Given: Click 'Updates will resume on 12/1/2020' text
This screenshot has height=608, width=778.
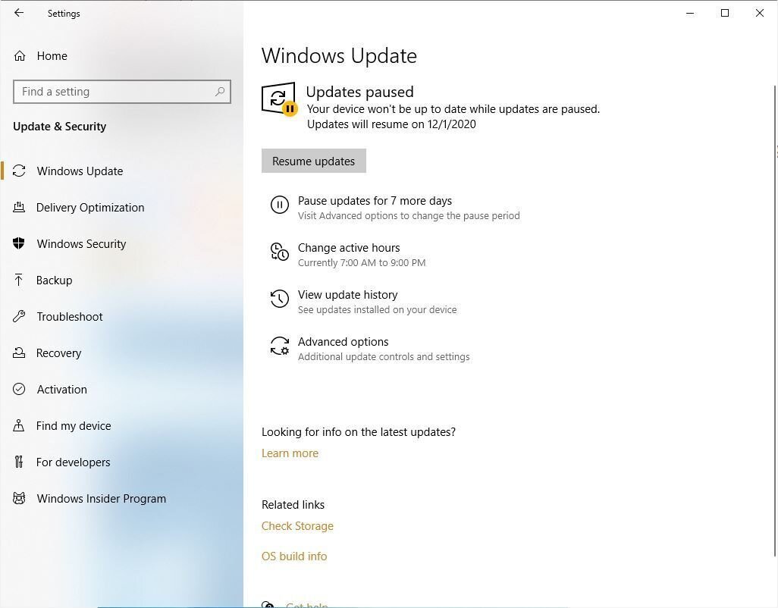Looking at the screenshot, I should pos(391,124).
